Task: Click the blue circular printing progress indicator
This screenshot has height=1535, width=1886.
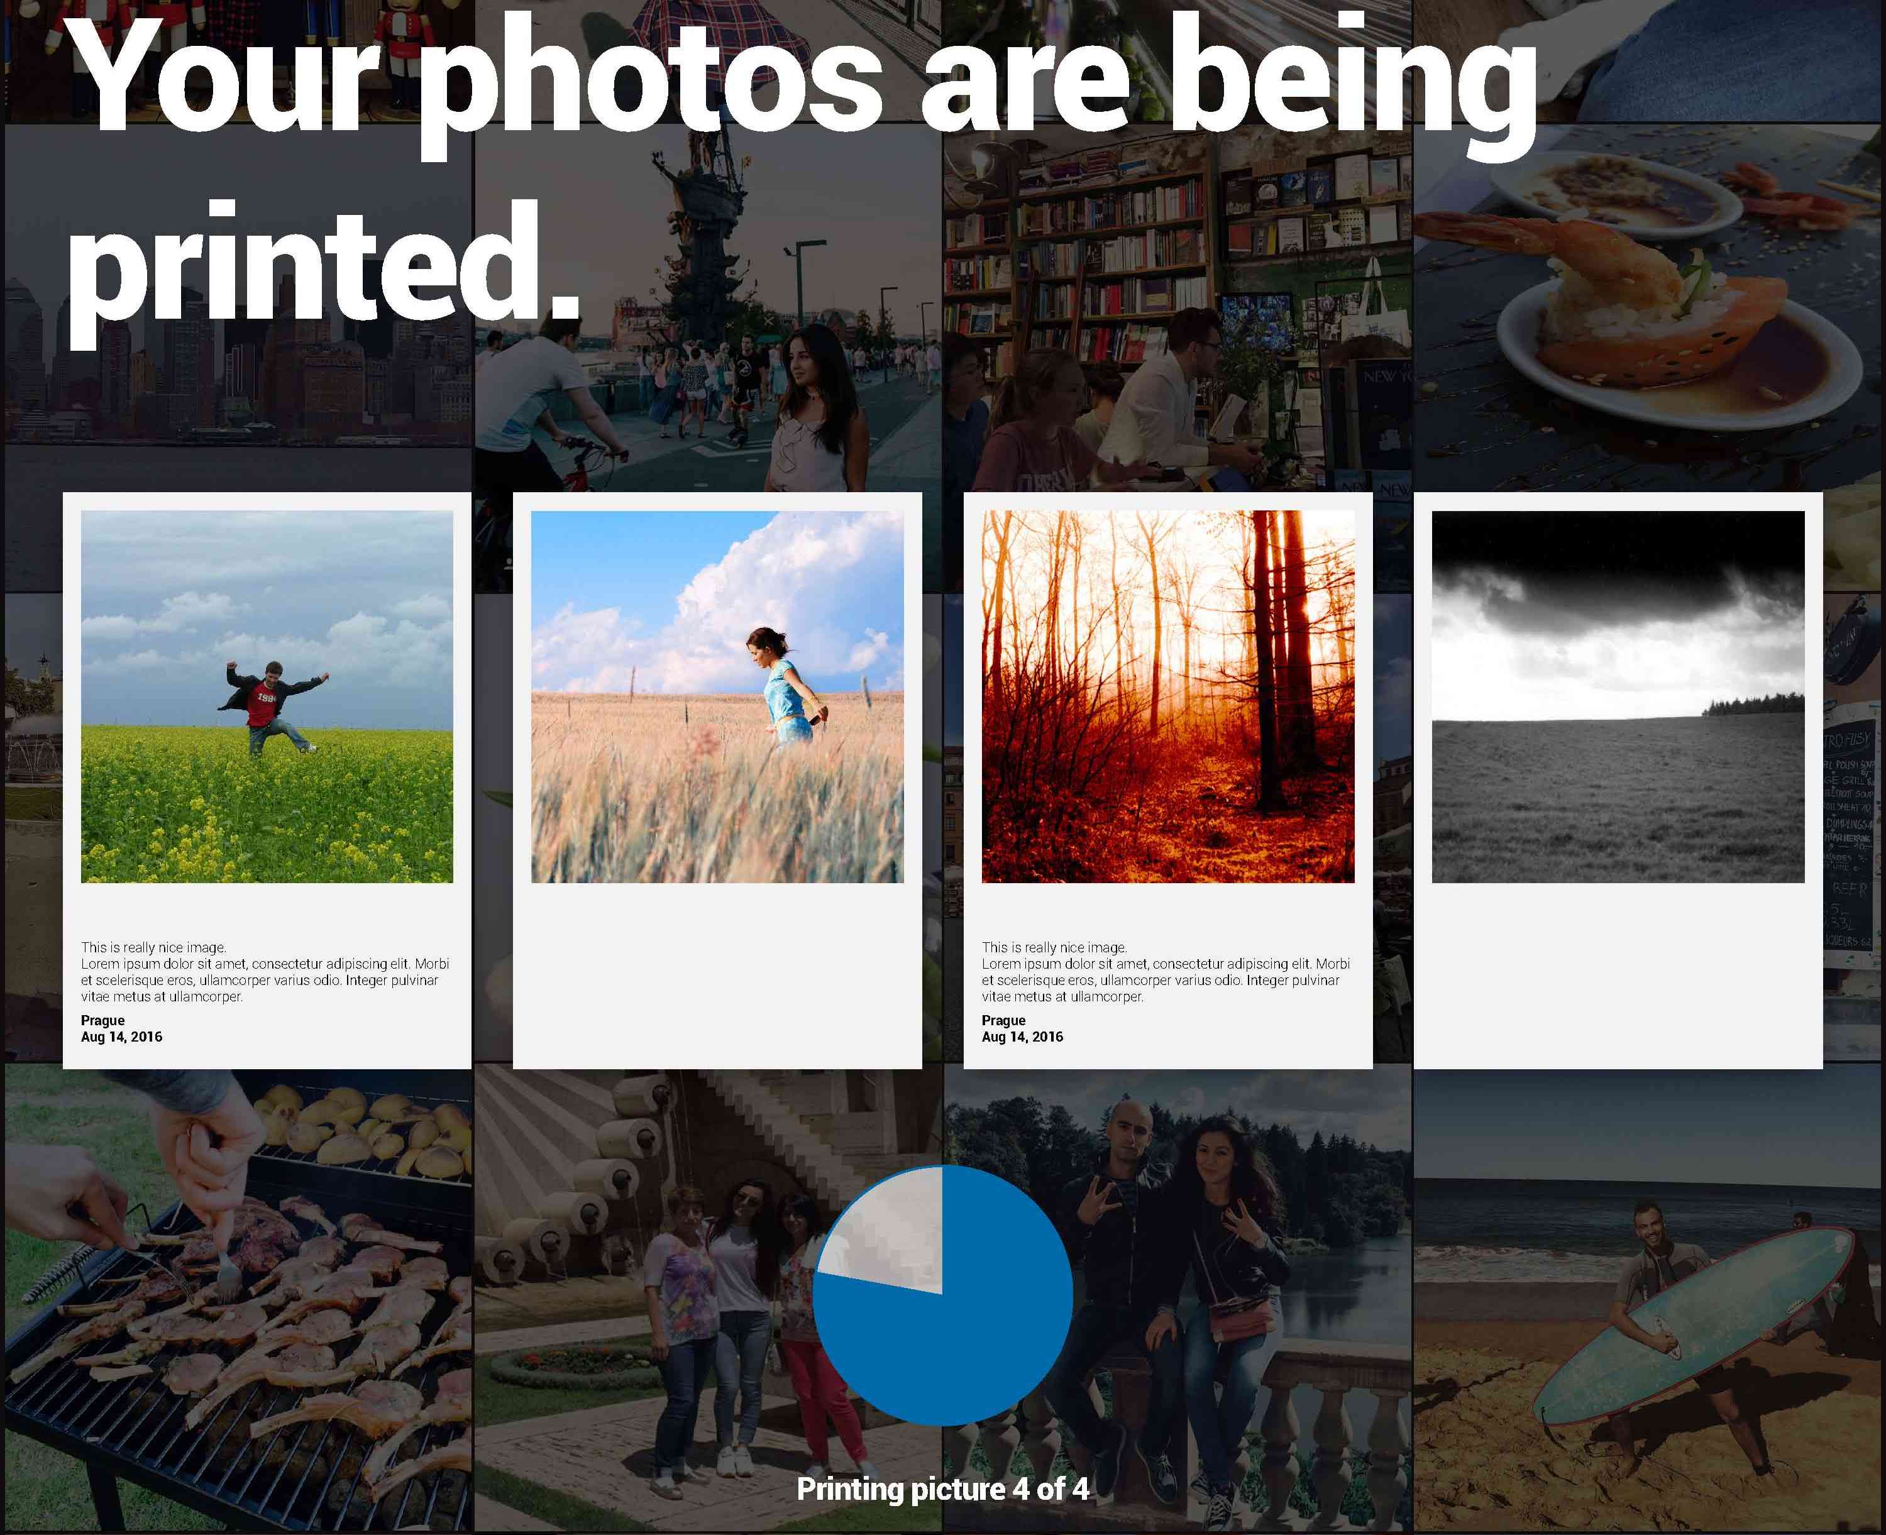Action: tap(942, 1296)
